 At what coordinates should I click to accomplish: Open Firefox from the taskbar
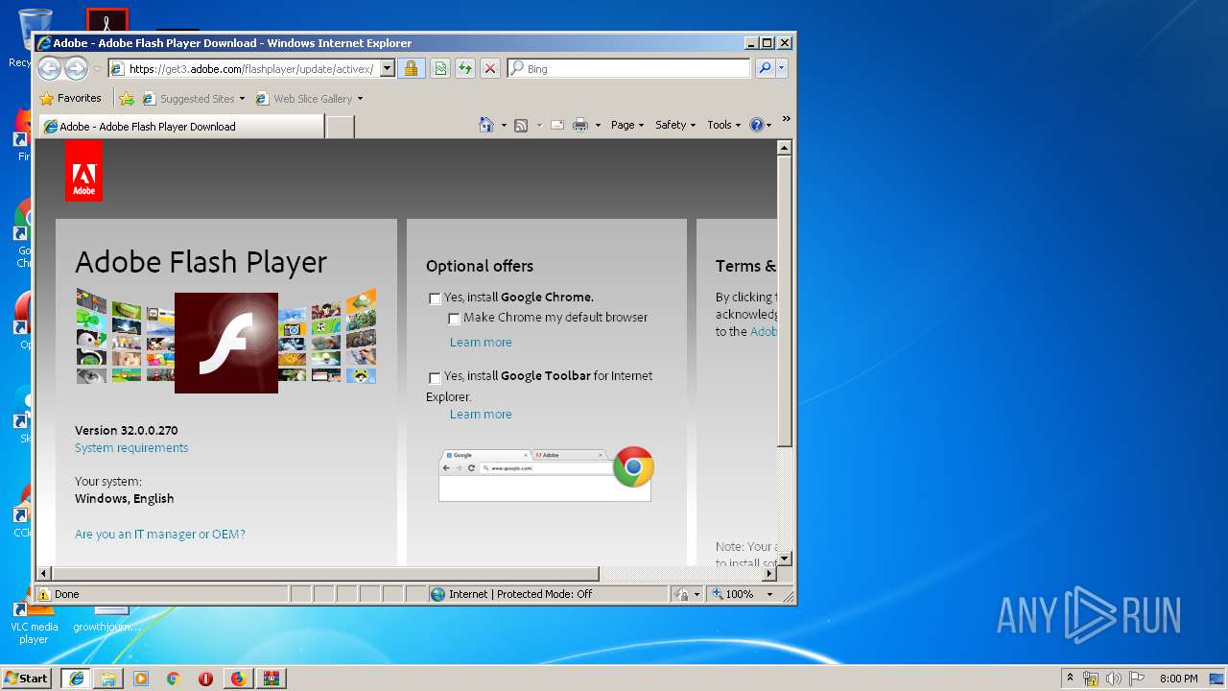238,679
